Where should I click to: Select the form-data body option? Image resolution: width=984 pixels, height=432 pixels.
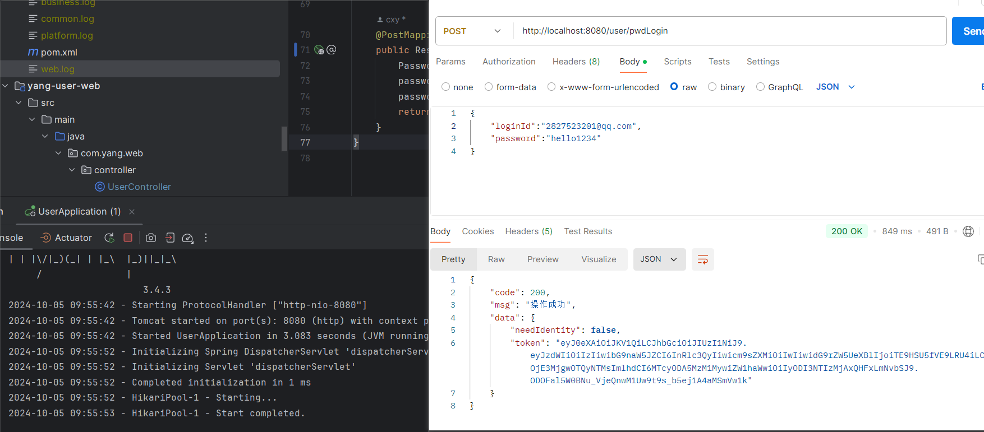[x=489, y=87]
